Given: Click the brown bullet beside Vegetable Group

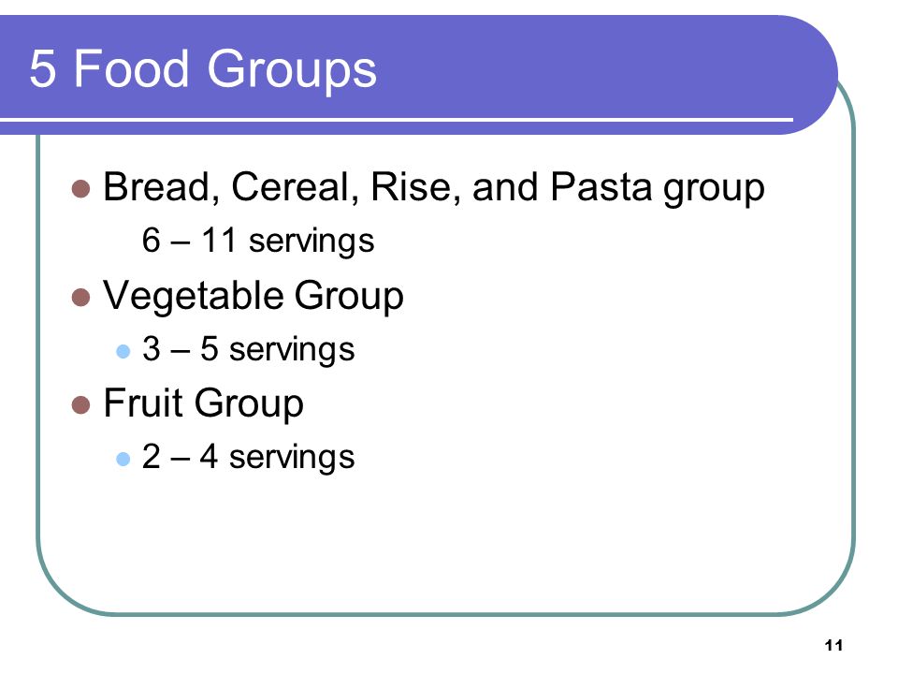Looking at the screenshot, I should [80, 298].
